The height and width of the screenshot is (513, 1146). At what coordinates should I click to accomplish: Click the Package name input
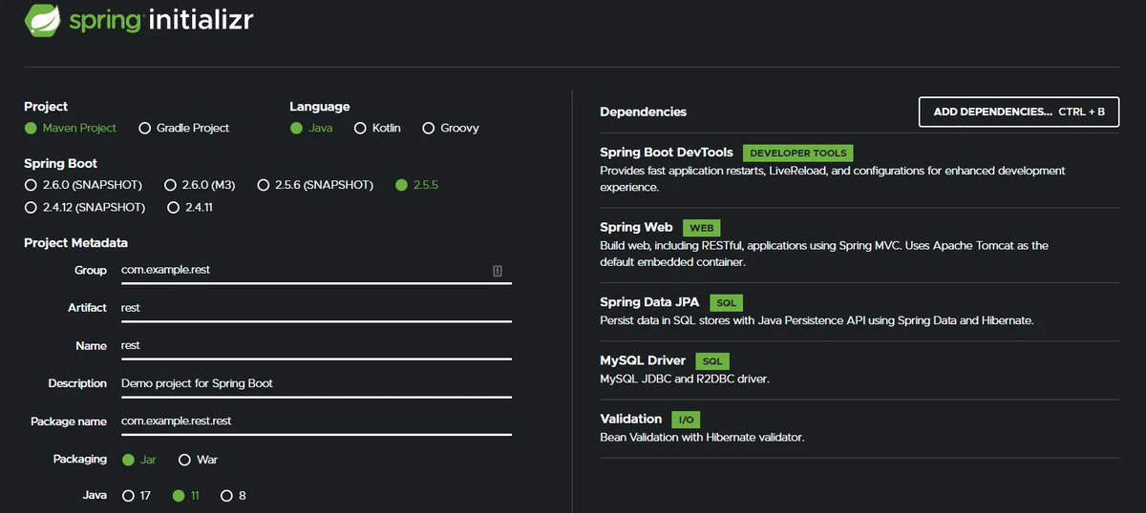[x=315, y=421]
